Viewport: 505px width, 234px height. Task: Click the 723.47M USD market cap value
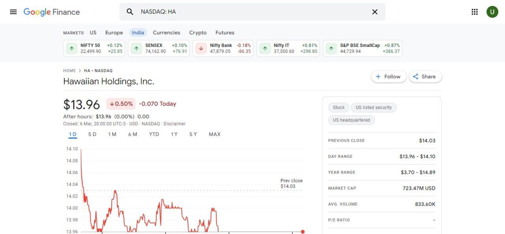(419, 188)
